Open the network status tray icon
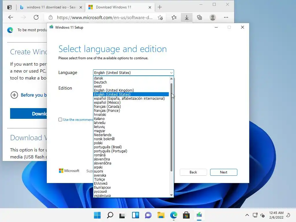The image size is (296, 222). point(255,215)
